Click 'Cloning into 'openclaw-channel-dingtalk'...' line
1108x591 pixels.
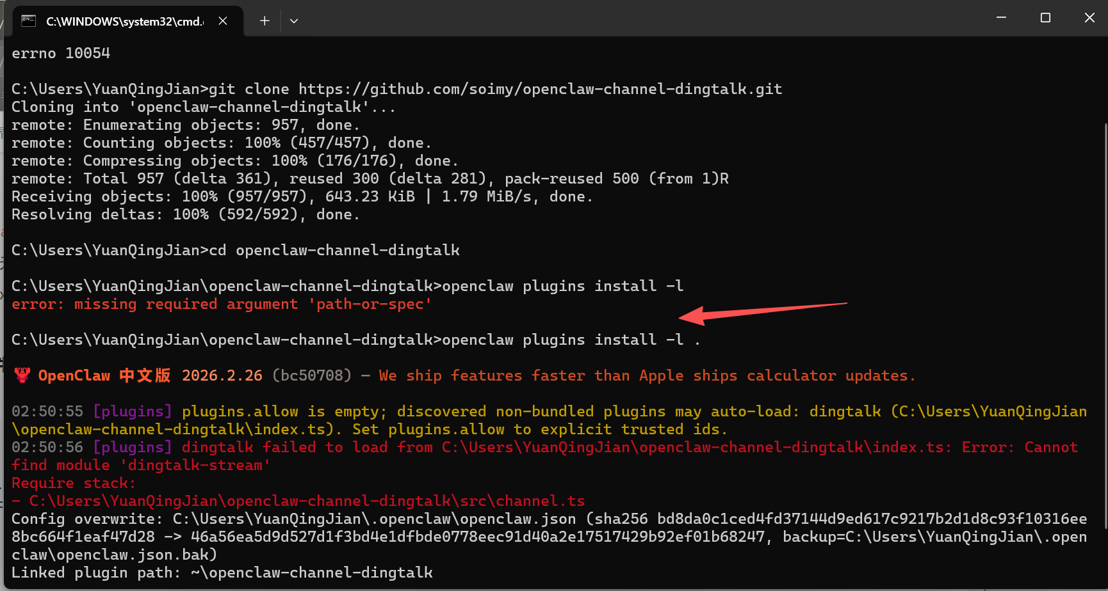(x=204, y=107)
